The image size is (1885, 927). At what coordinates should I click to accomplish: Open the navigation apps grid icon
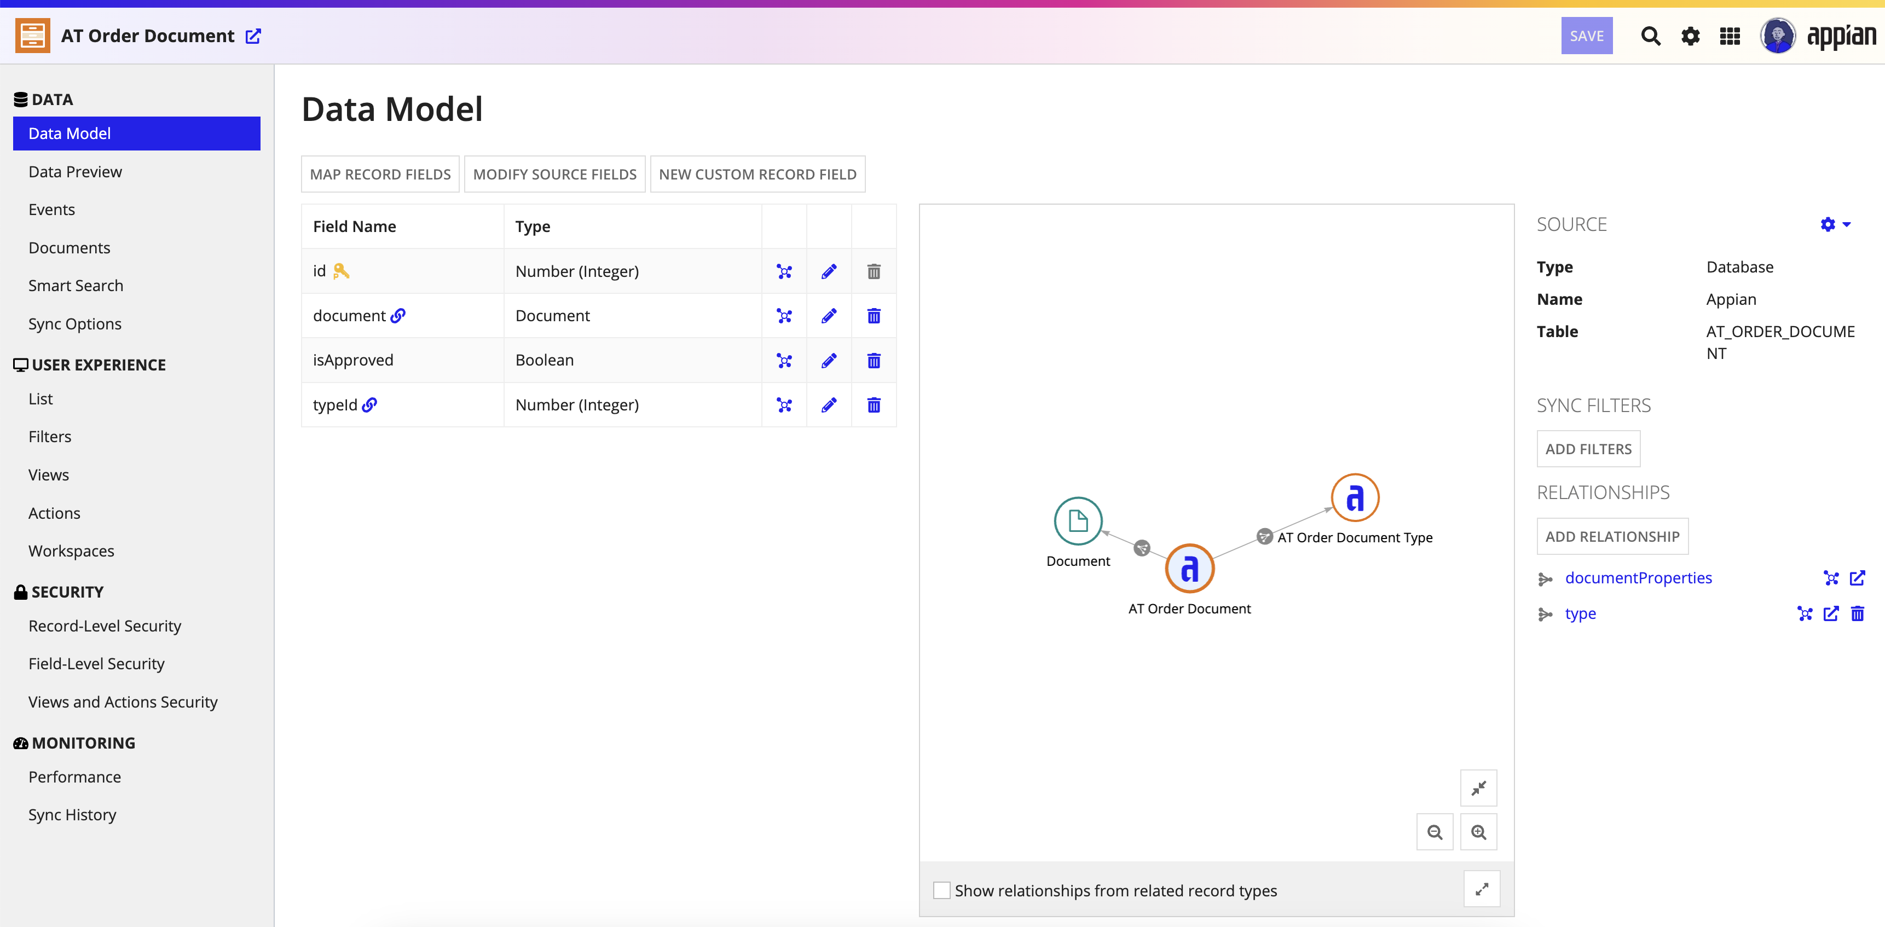[1730, 36]
